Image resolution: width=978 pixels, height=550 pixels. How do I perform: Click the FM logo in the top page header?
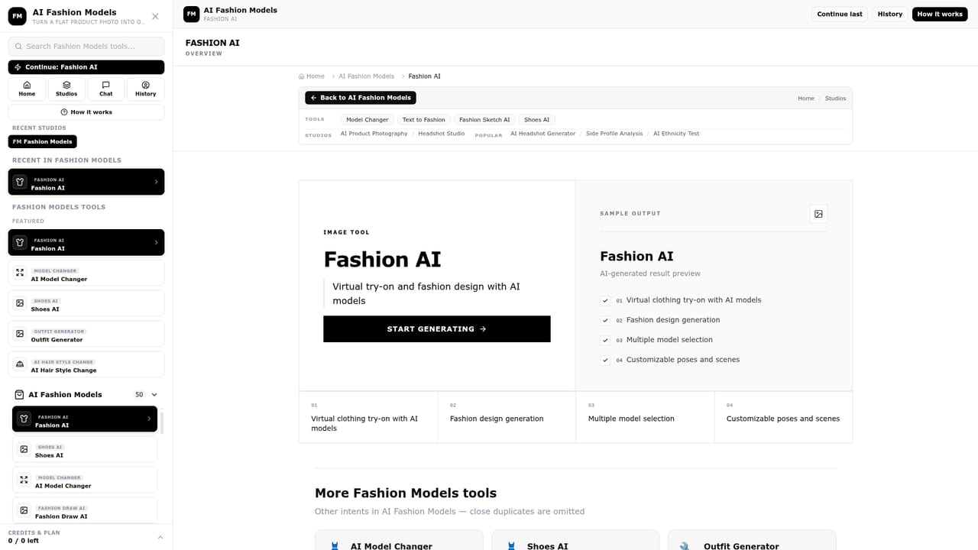coord(191,14)
